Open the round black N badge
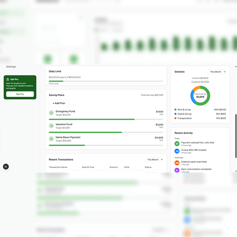Image resolution: width=237 pixels, height=237 pixels. pos(6,166)
